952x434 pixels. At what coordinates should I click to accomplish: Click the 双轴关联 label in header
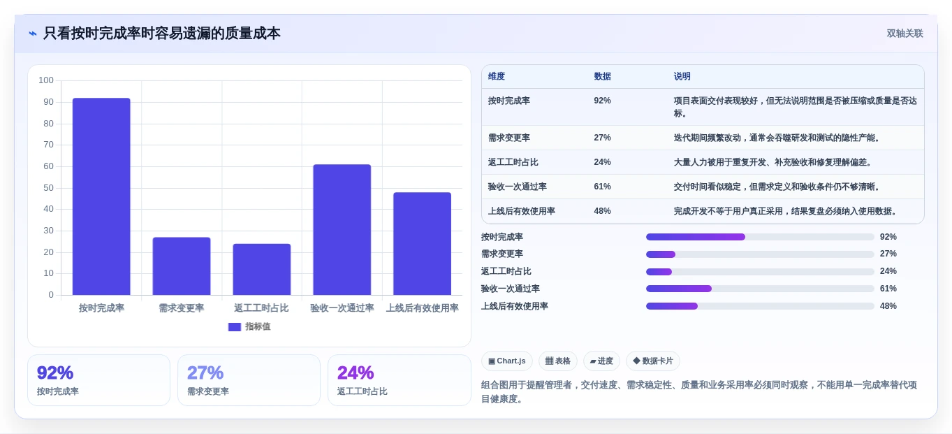pyautogui.click(x=905, y=34)
